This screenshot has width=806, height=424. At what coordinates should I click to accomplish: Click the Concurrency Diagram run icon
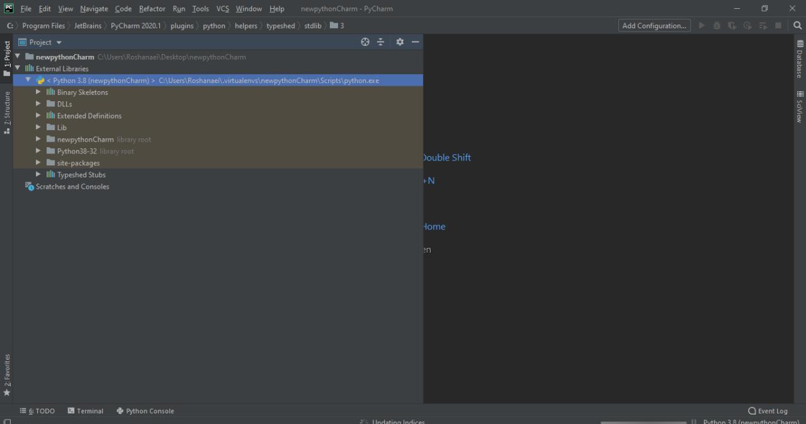[x=763, y=26]
